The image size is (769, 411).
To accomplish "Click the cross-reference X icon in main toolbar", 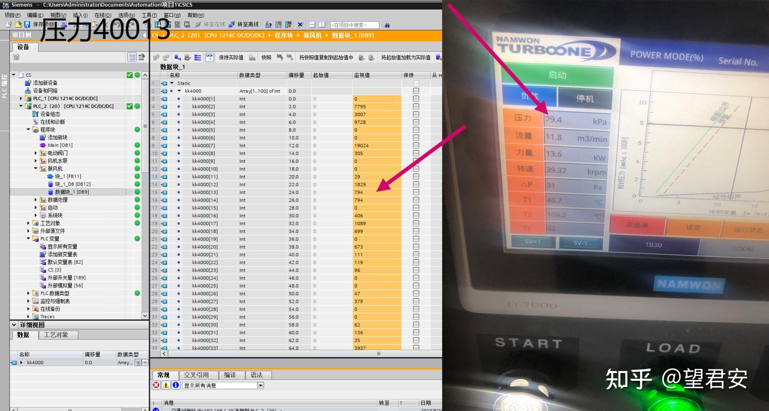I will point(300,24).
